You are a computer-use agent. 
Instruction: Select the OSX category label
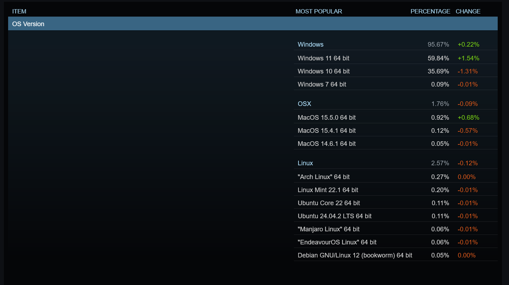[x=304, y=104]
